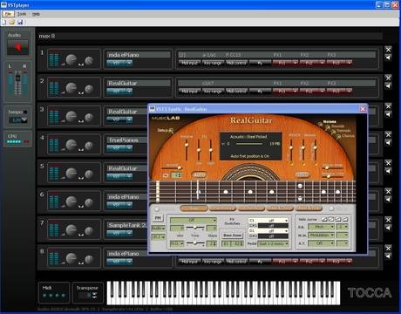The height and width of the screenshot is (314, 401).
Task: Select the last mode tab in RealGuitar
Action: (309, 208)
